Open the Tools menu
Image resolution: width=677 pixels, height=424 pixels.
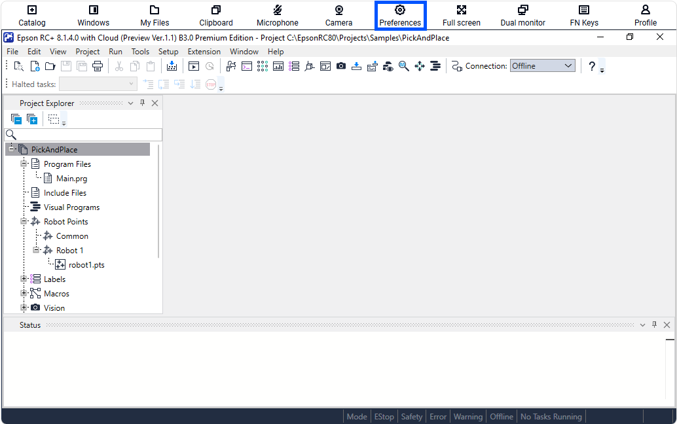pos(140,51)
